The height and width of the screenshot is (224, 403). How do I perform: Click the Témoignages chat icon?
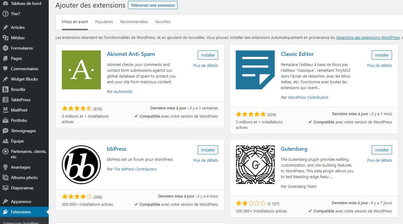coord(5,131)
